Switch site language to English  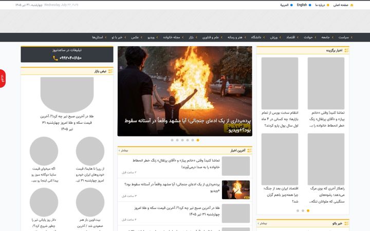click(302, 5)
